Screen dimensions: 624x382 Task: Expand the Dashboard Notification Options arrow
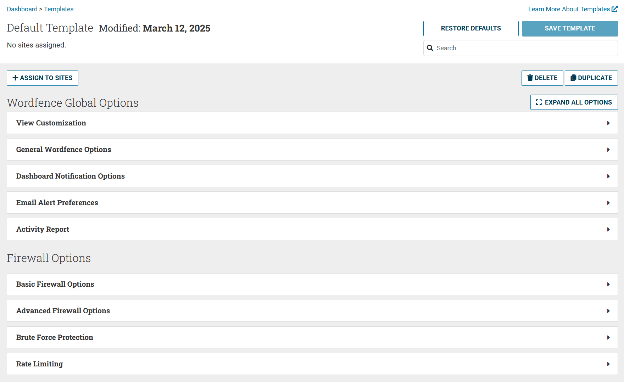(x=608, y=176)
